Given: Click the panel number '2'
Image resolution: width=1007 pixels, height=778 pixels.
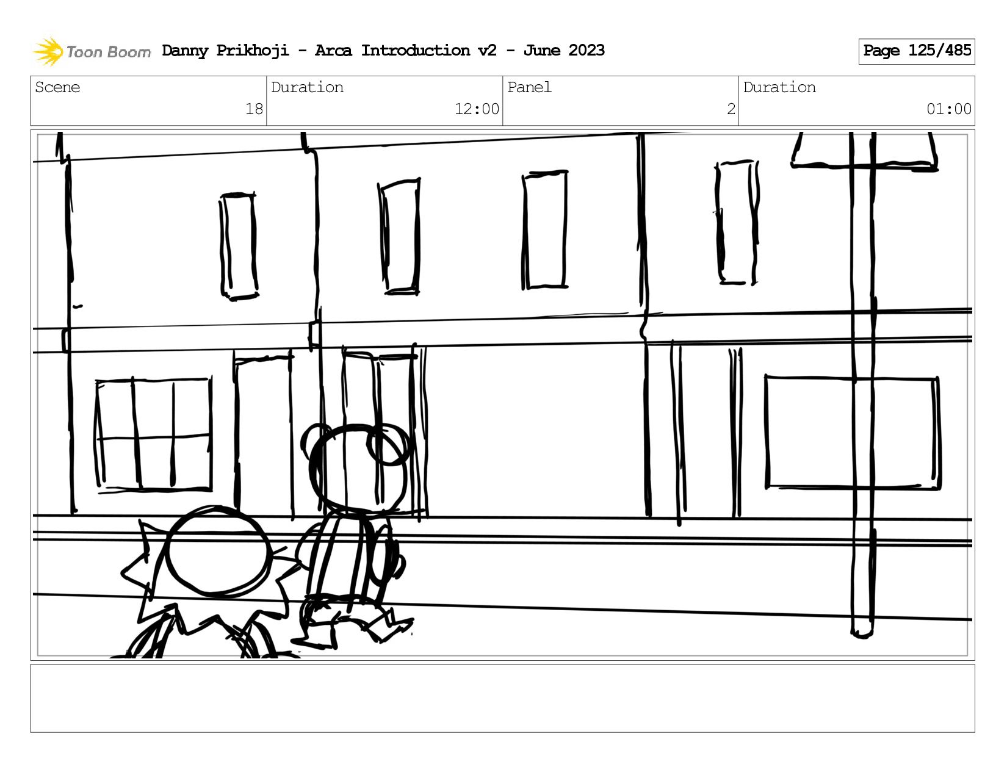Looking at the screenshot, I should pyautogui.click(x=731, y=109).
